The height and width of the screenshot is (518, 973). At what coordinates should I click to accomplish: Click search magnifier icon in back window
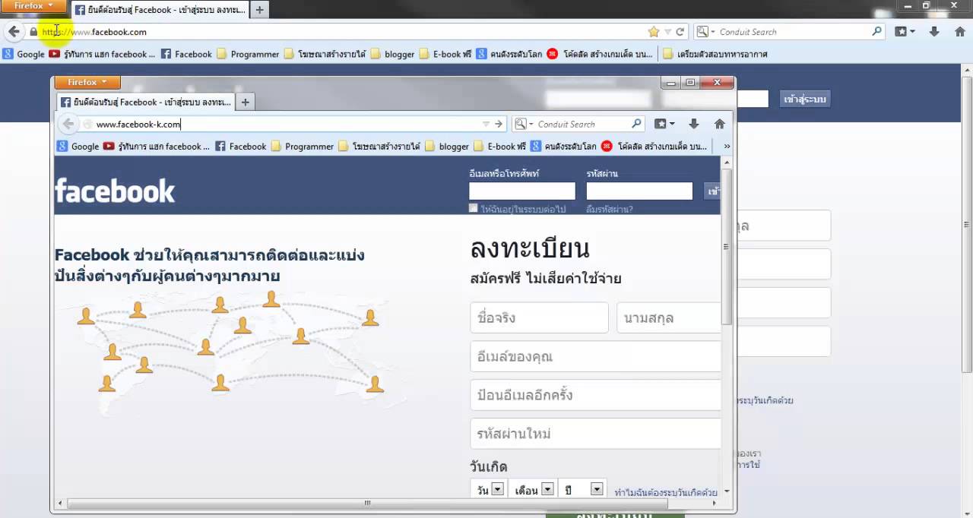(876, 32)
